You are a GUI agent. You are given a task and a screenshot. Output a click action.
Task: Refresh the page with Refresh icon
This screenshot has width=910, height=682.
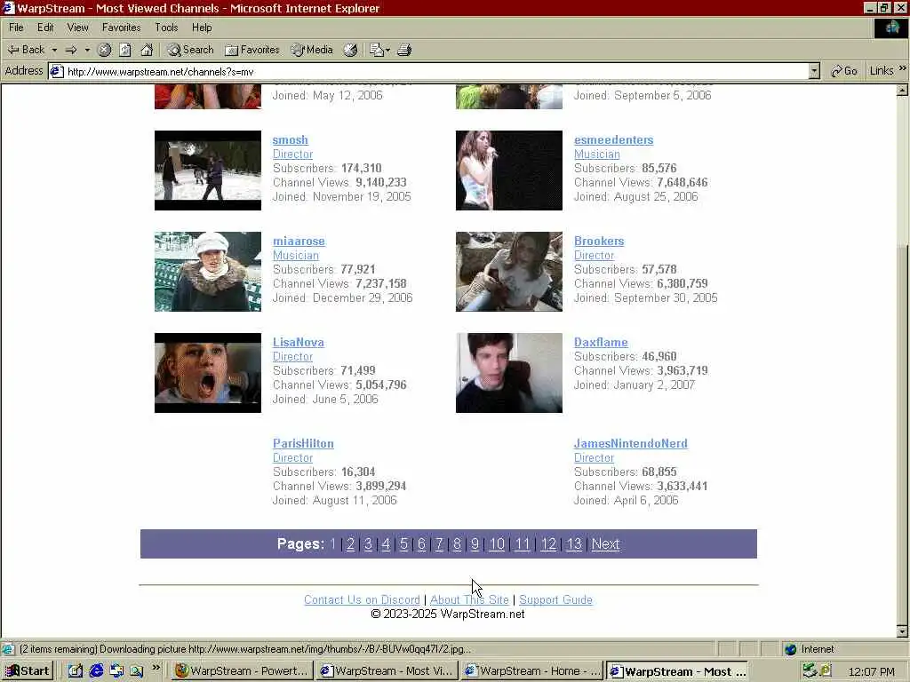point(125,50)
